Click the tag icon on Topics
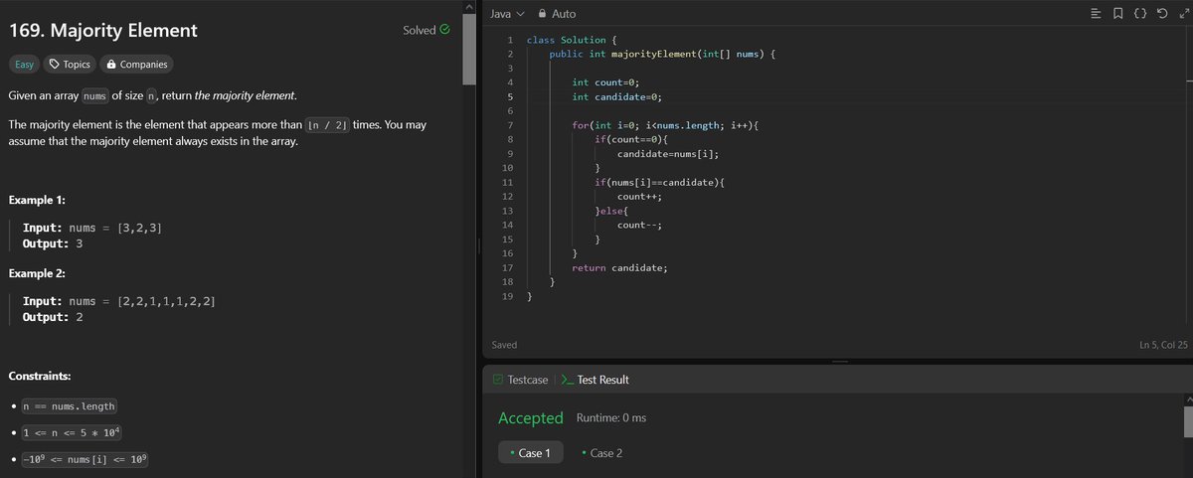Screen dimensions: 1193x478 point(54,65)
